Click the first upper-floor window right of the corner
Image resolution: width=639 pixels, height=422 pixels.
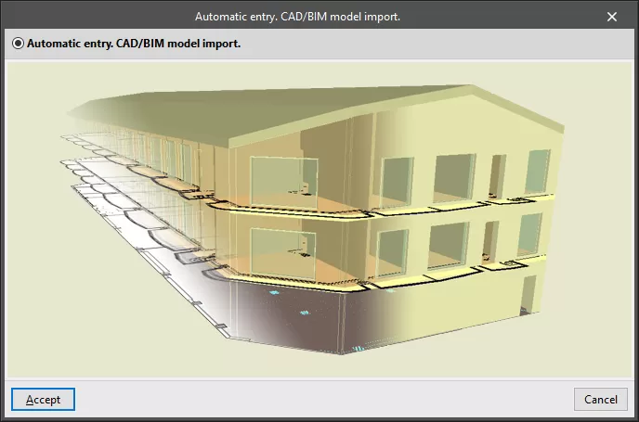click(397, 183)
